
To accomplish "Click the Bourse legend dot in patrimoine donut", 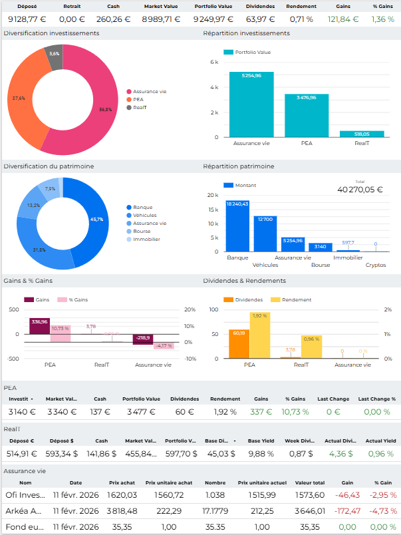I will pyautogui.click(x=128, y=232).
